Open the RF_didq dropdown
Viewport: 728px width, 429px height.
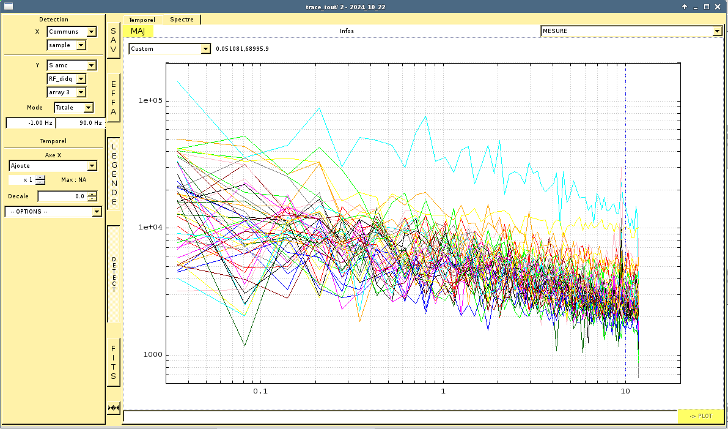click(81, 79)
